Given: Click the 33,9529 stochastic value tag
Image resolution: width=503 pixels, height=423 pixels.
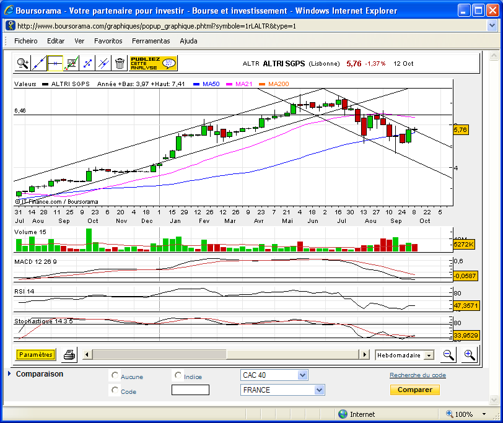Looking at the screenshot, I should (466, 336).
